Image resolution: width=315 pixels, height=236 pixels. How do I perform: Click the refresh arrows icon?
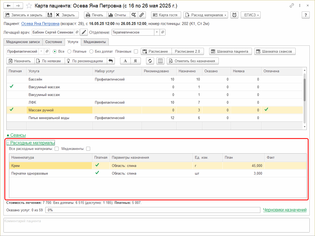click(x=150, y=61)
